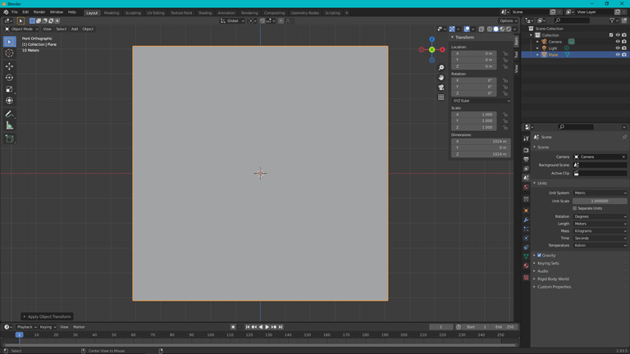Viewport: 630px width, 354px height.
Task: Choose the Add Cube tool
Action: tap(9, 138)
